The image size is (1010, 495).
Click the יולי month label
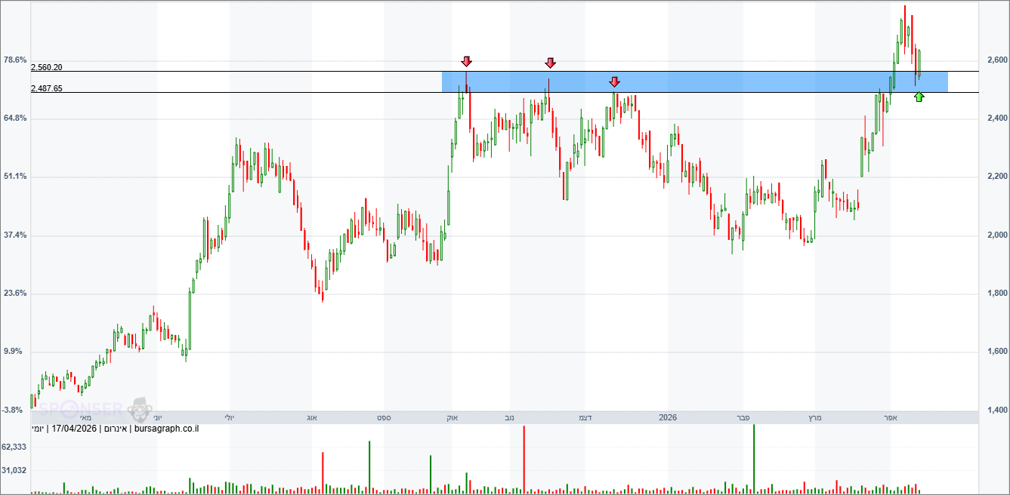click(230, 417)
